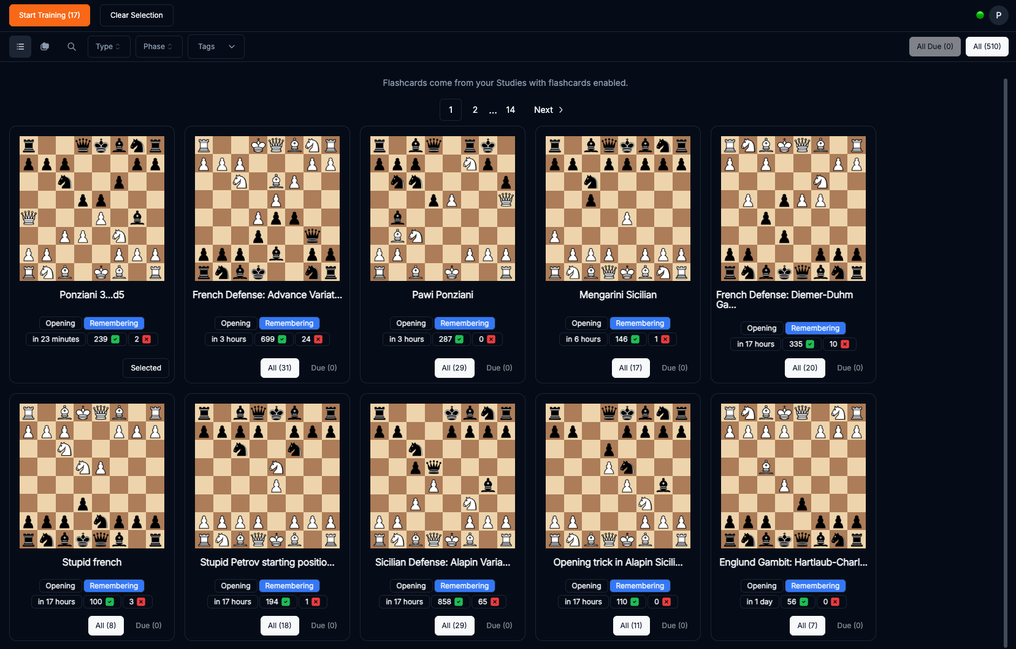Click the Next page chevron arrow
This screenshot has height=649, width=1016.
point(560,110)
